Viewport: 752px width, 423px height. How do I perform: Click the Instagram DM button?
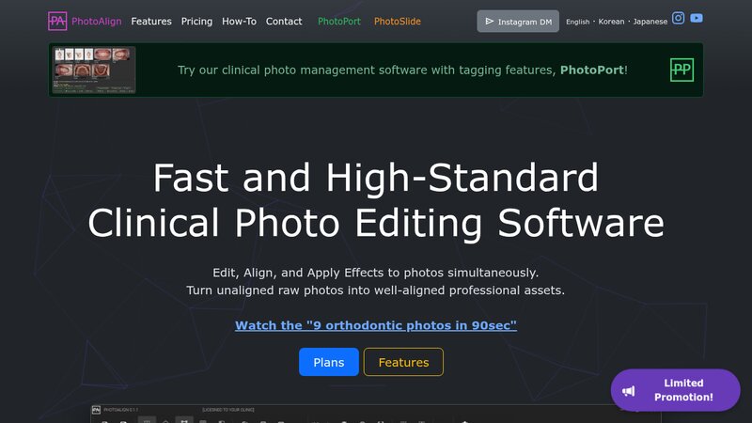click(x=518, y=21)
